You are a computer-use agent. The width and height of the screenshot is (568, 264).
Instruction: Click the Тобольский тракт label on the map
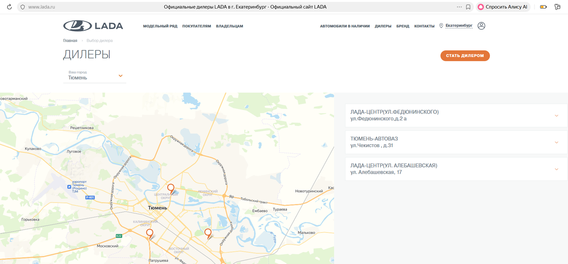pos(254,200)
